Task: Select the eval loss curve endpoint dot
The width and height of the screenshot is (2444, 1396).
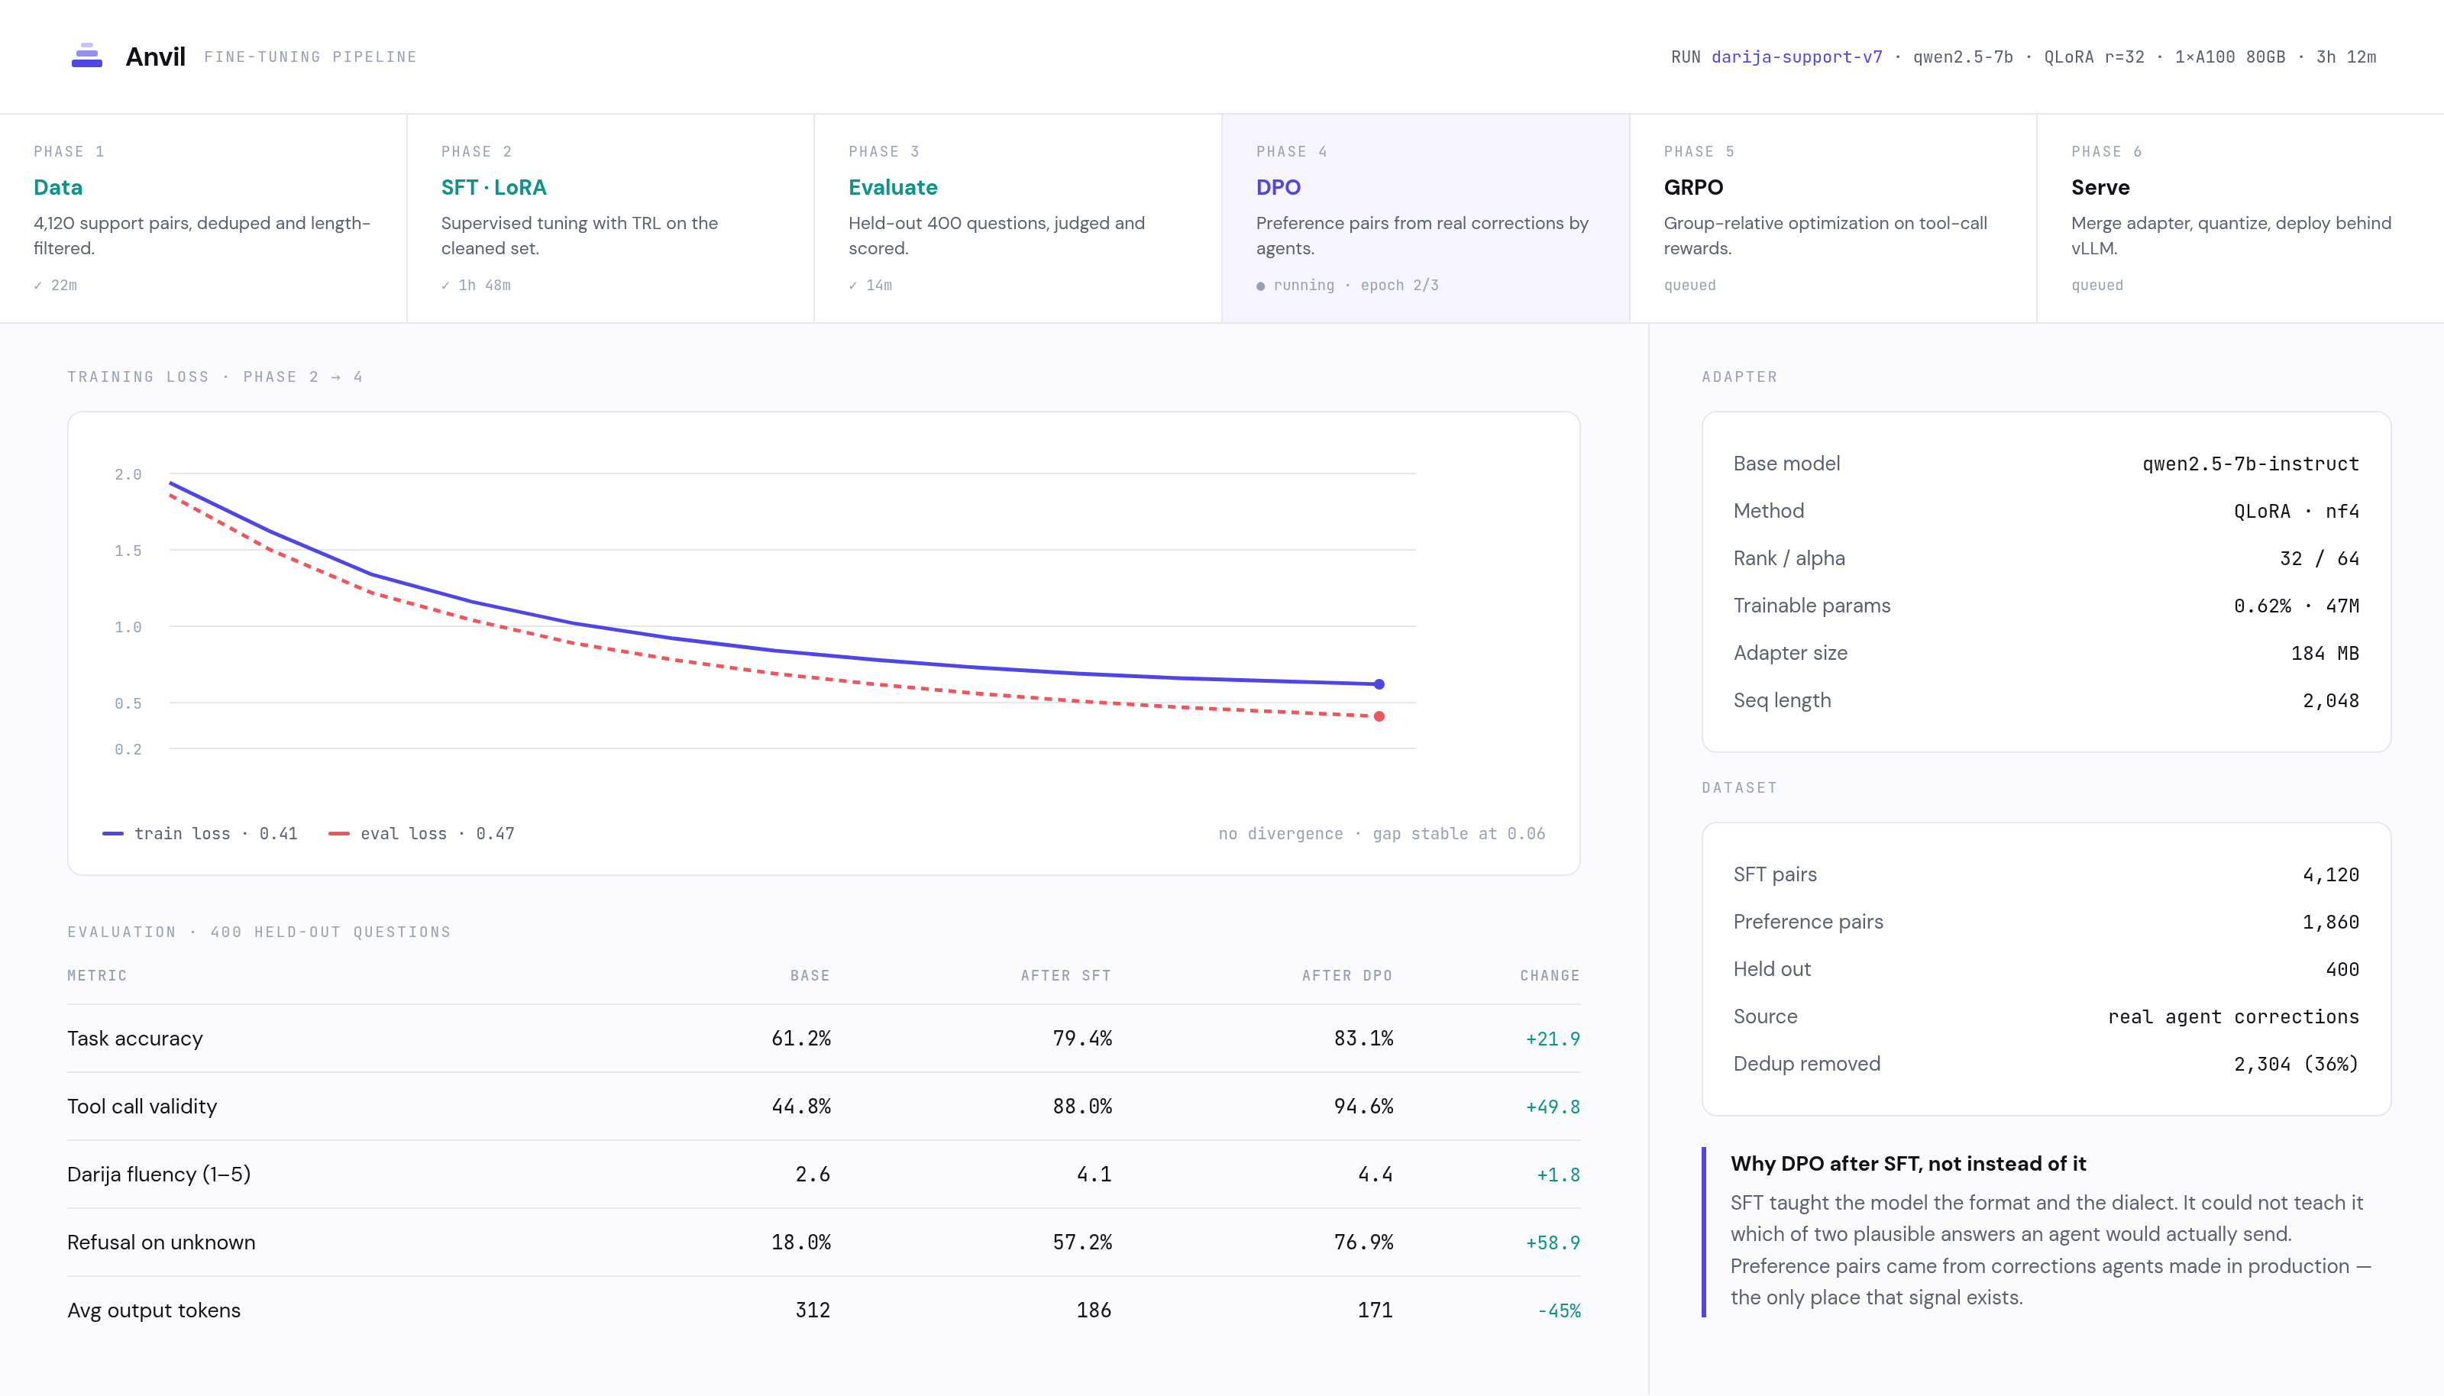Action: tap(1379, 716)
